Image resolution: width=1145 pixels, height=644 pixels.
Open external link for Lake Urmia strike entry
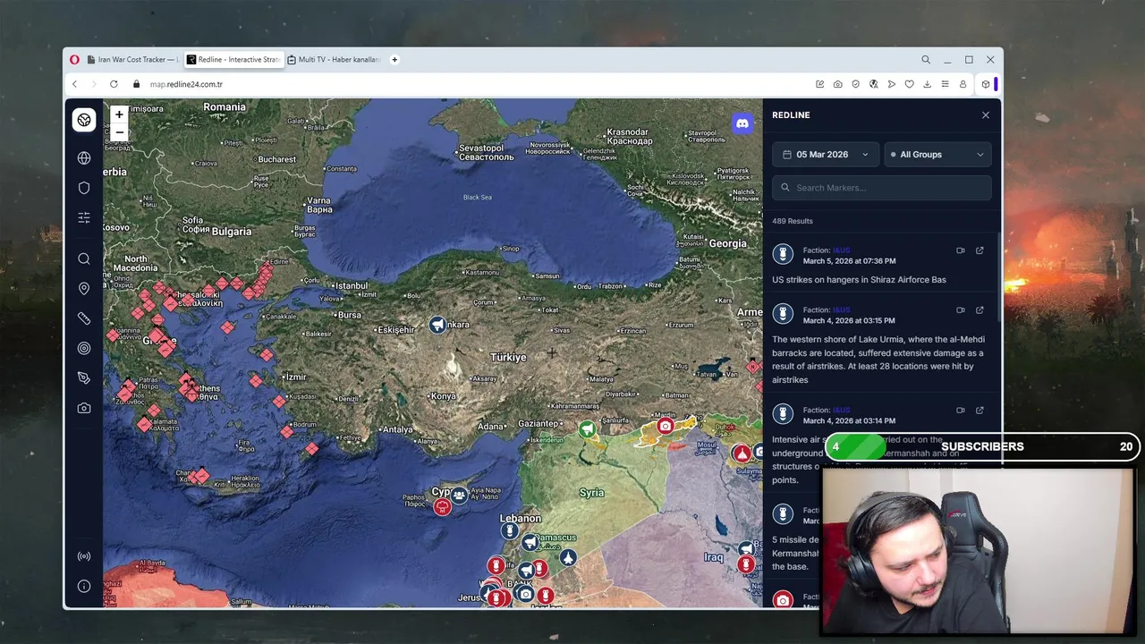(980, 310)
